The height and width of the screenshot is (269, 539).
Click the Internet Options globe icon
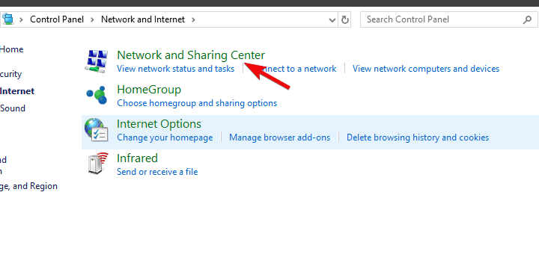pyautogui.click(x=97, y=130)
